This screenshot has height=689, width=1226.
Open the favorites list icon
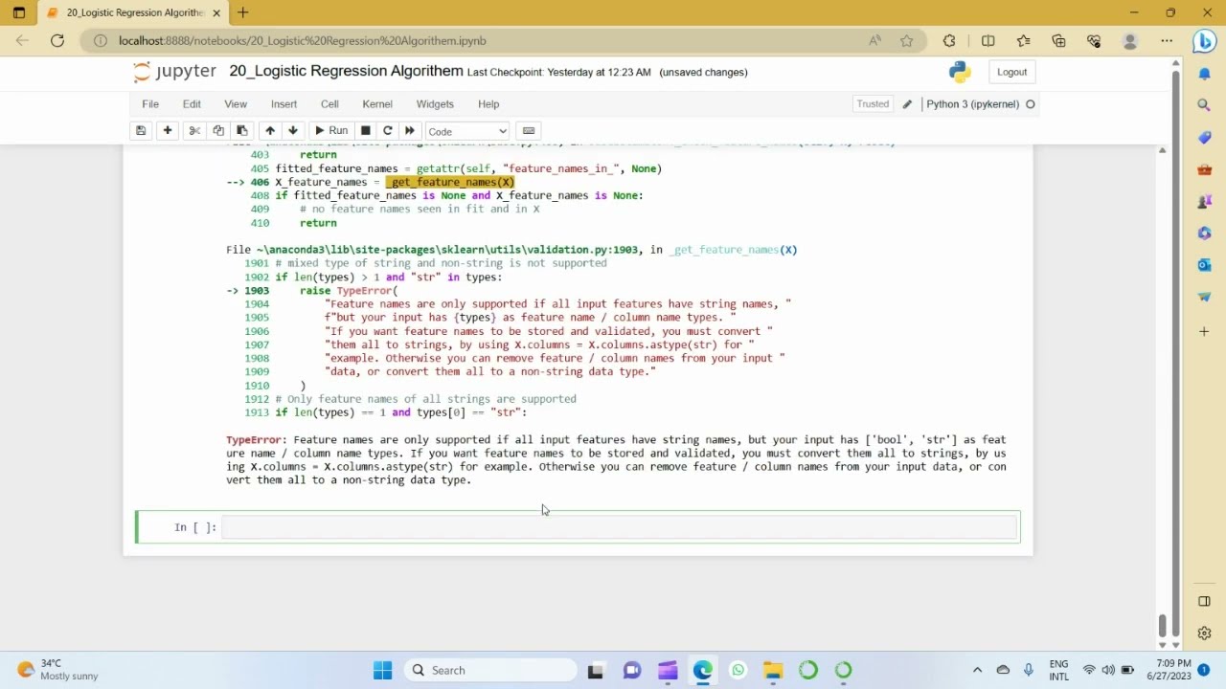click(1023, 41)
